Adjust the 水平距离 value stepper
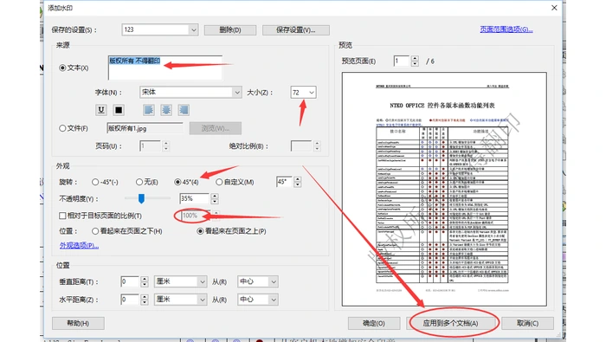The width and height of the screenshot is (606, 342). point(145,299)
